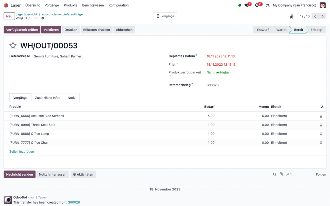
Task: Click Verfügbarkeit prüfen
Action: click(x=22, y=30)
